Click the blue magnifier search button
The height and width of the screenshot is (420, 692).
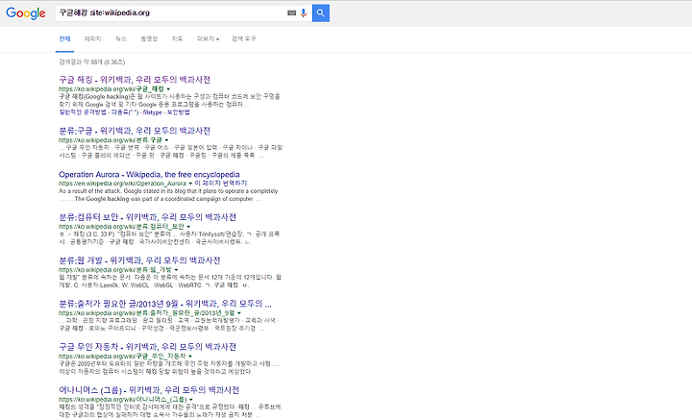tap(321, 13)
